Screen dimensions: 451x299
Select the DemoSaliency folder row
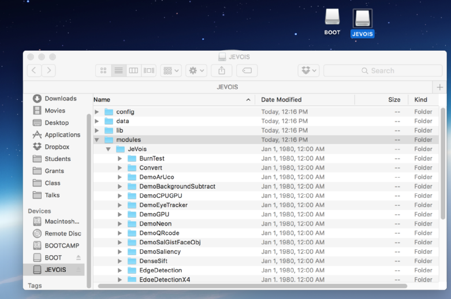pos(266,252)
